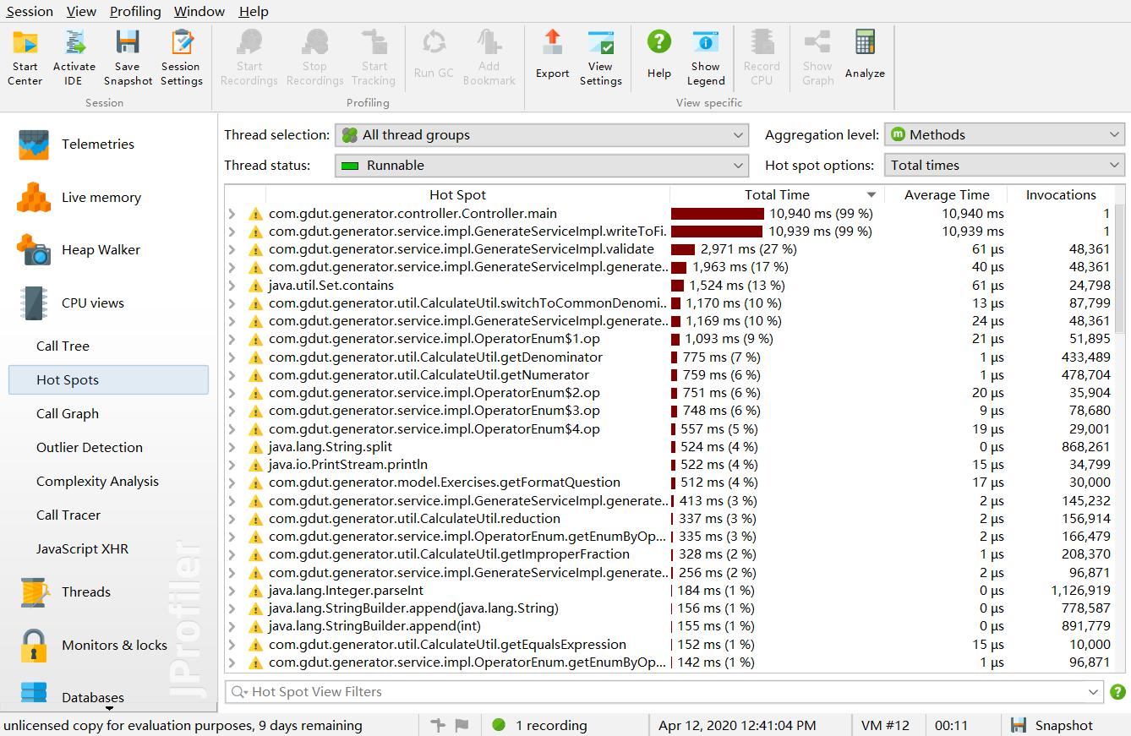This screenshot has height=736, width=1131.
Task: Sort by the Invocations column header
Action: pos(1060,195)
